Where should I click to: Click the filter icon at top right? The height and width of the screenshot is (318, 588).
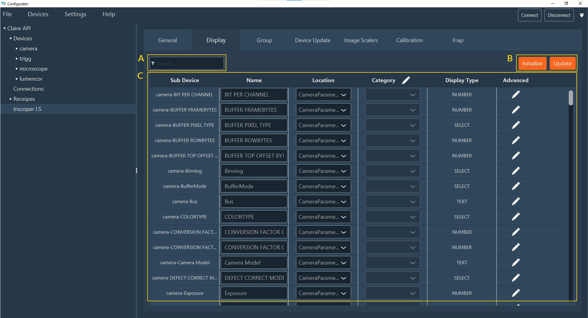coord(582,15)
